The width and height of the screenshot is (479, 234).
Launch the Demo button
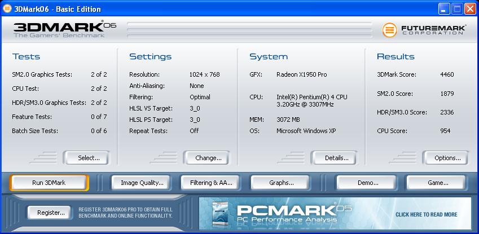[368, 183]
